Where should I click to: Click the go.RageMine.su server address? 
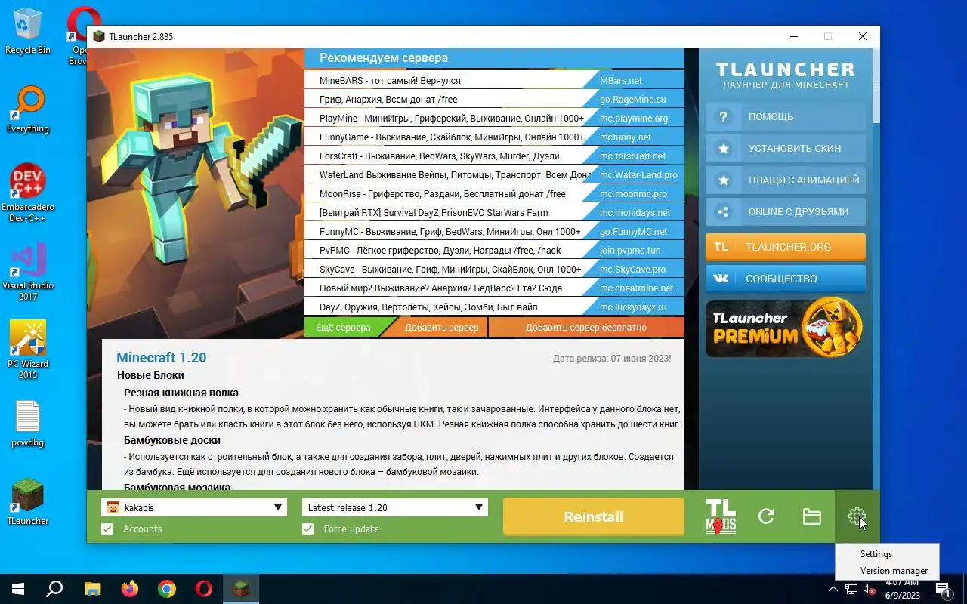(633, 99)
